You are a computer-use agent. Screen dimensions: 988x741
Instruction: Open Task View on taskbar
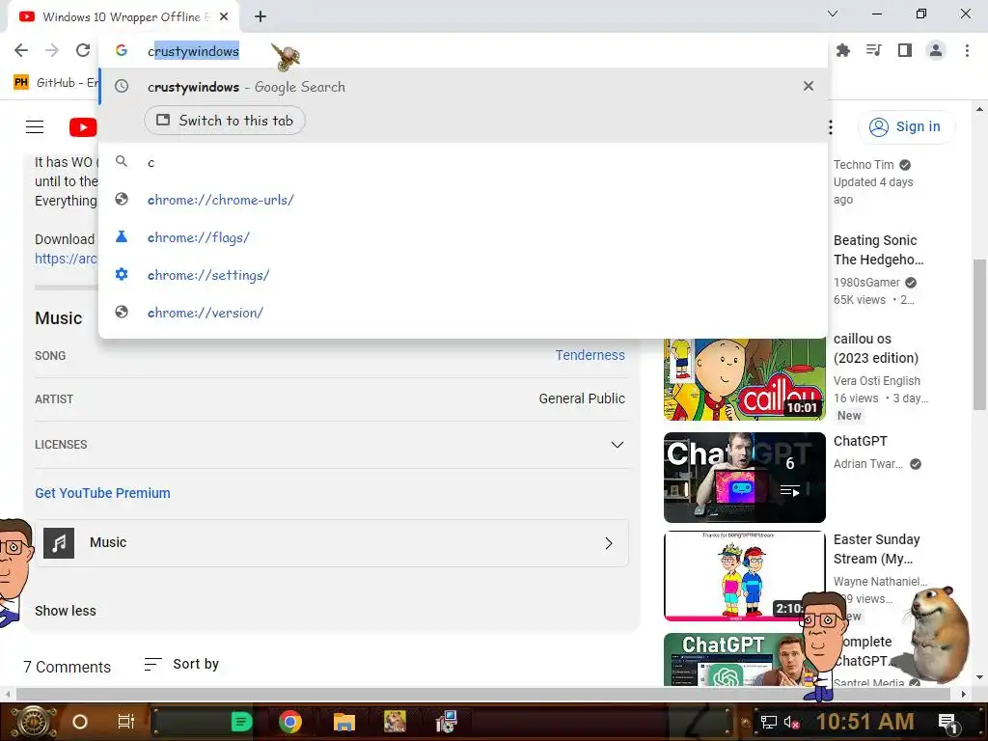(x=126, y=722)
